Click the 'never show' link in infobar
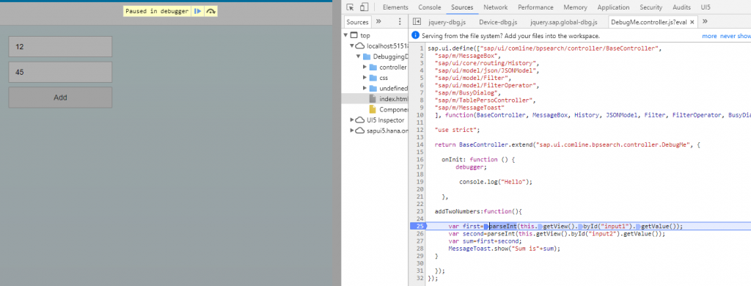751x286 pixels. tap(736, 36)
